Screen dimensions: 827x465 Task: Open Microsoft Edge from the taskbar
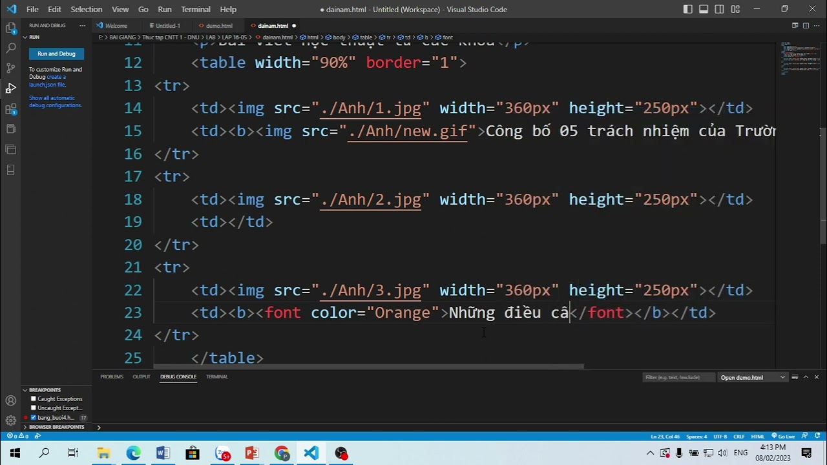133,453
